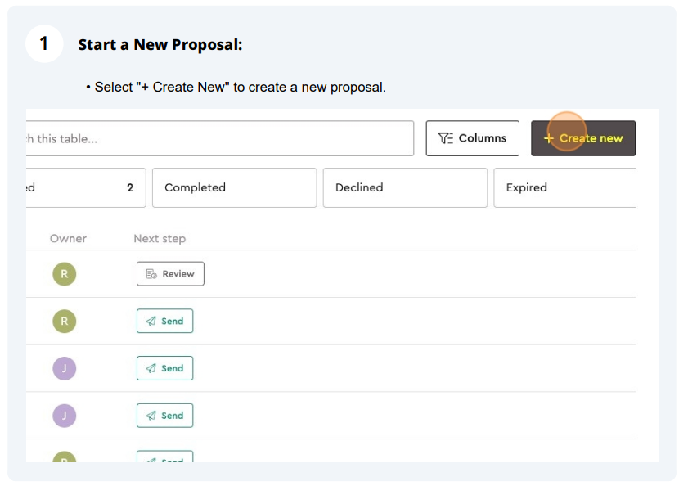Open the green R owner avatar, first row
The height and width of the screenshot is (486, 688).
[65, 274]
